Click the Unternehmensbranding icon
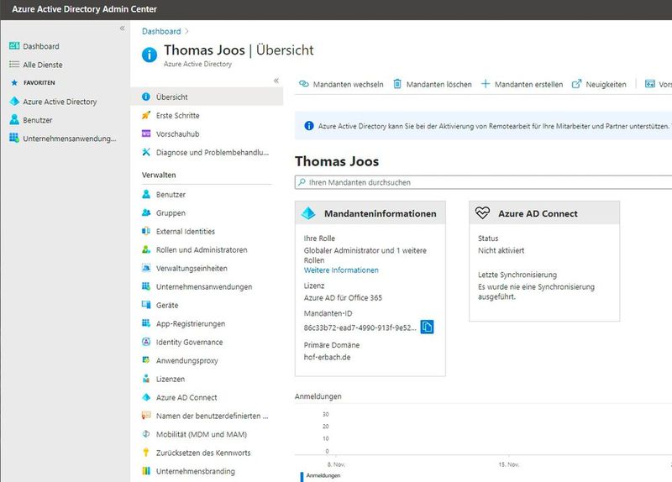The height and width of the screenshot is (482, 672). point(146,471)
